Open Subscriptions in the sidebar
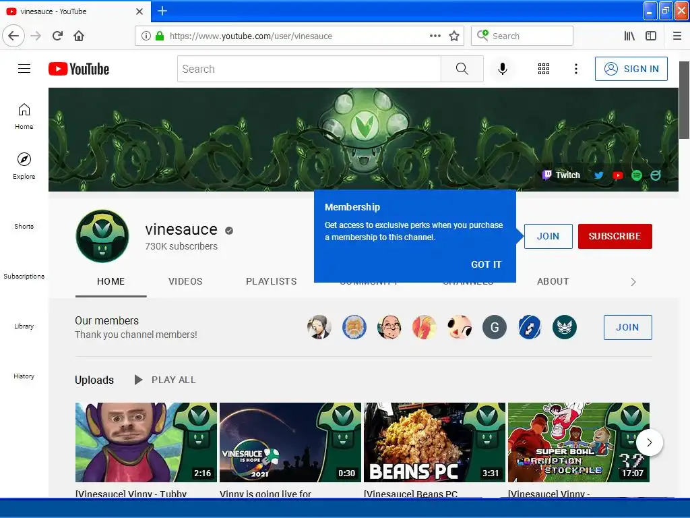 (24, 276)
